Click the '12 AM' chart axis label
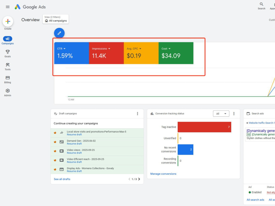Screen dimensions: 275x206 pyautogui.click(x=71, y=99)
